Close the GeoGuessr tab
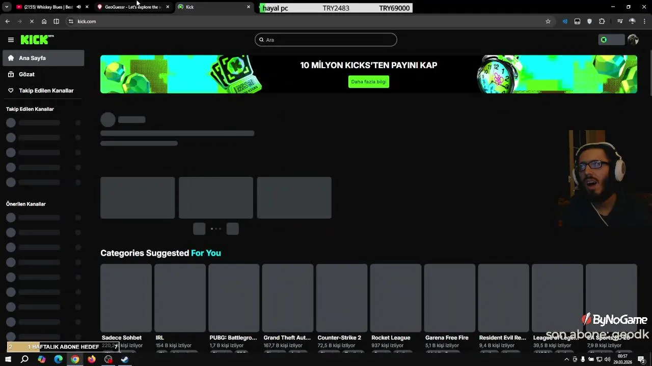 pyautogui.click(x=168, y=7)
